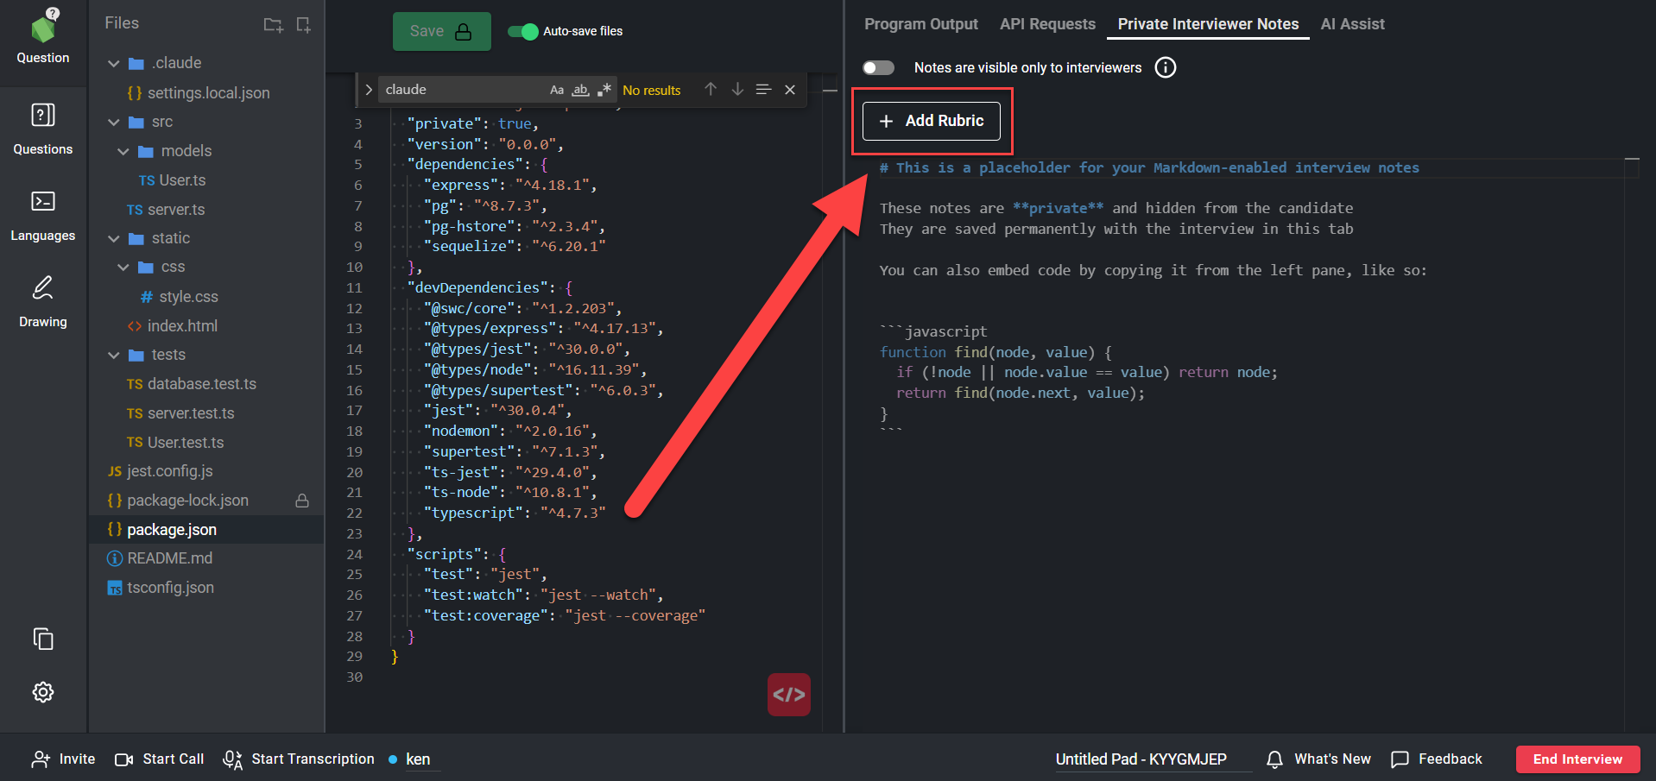Enable match case option in search
This screenshot has width=1656, height=781.
tap(557, 90)
